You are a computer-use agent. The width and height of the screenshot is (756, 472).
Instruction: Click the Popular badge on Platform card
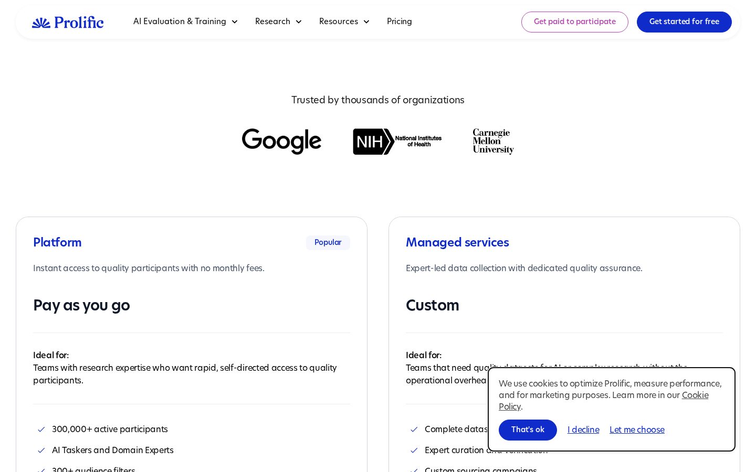click(328, 242)
